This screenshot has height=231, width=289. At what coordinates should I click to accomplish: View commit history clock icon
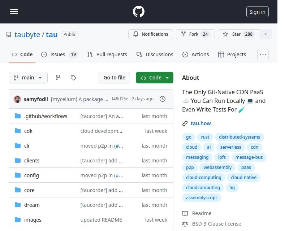[163, 99]
